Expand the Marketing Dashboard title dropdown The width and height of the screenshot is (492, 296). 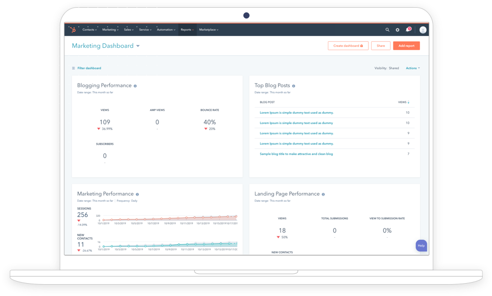tap(138, 46)
